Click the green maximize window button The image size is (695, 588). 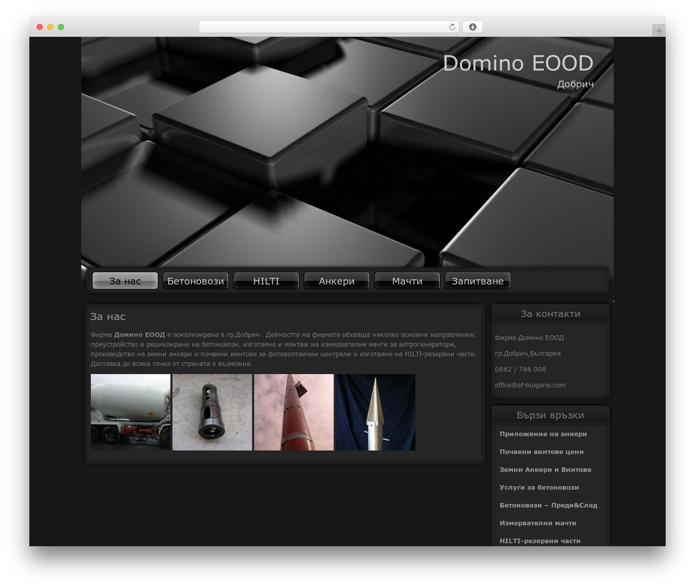tap(61, 27)
